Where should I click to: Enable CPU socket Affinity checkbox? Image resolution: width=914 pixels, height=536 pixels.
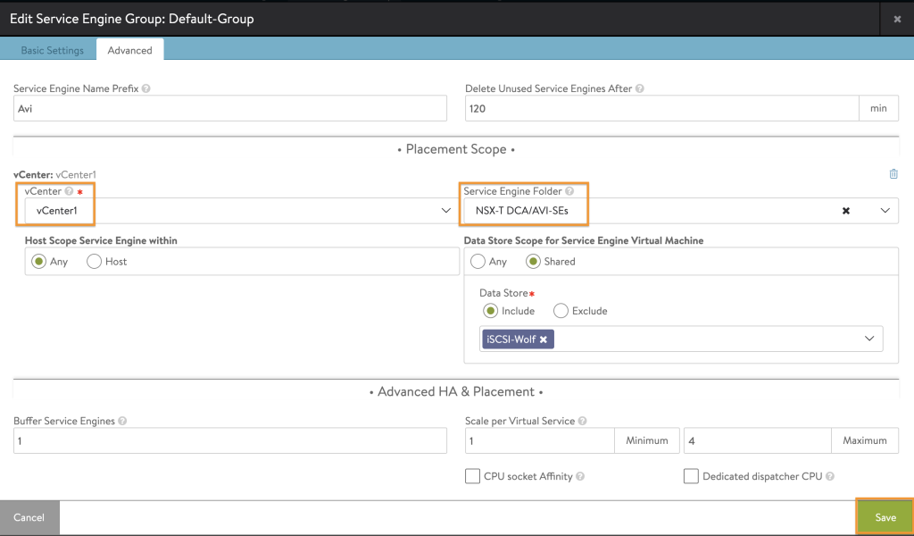coord(473,476)
